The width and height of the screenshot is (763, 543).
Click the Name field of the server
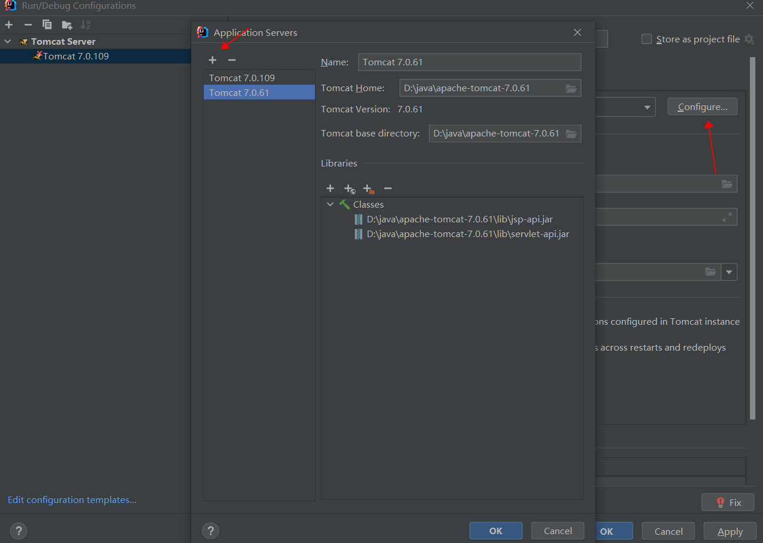(469, 62)
